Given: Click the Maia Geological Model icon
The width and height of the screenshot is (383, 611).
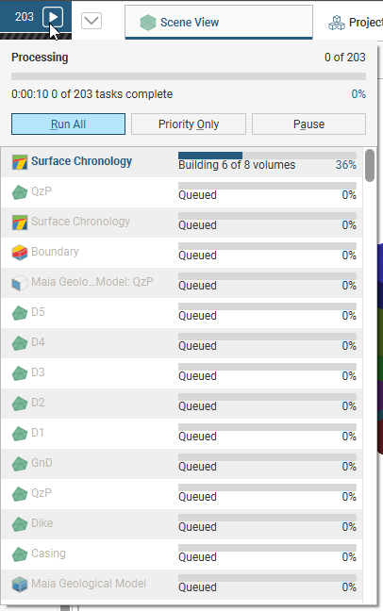Looking at the screenshot, I should (x=20, y=584).
